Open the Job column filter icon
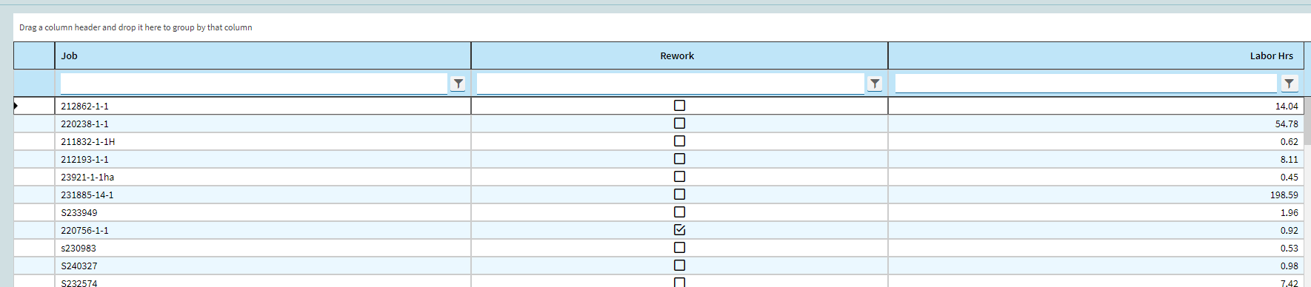The height and width of the screenshot is (287, 1311). (x=458, y=84)
